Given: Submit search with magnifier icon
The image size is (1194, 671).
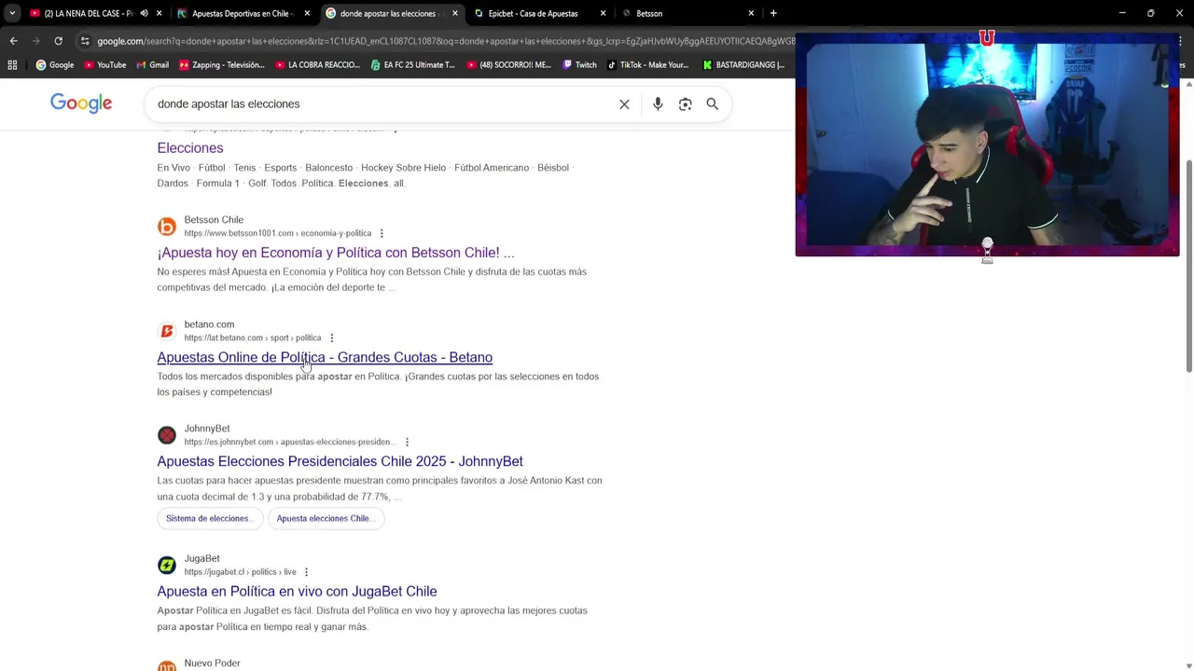Looking at the screenshot, I should click(x=713, y=104).
